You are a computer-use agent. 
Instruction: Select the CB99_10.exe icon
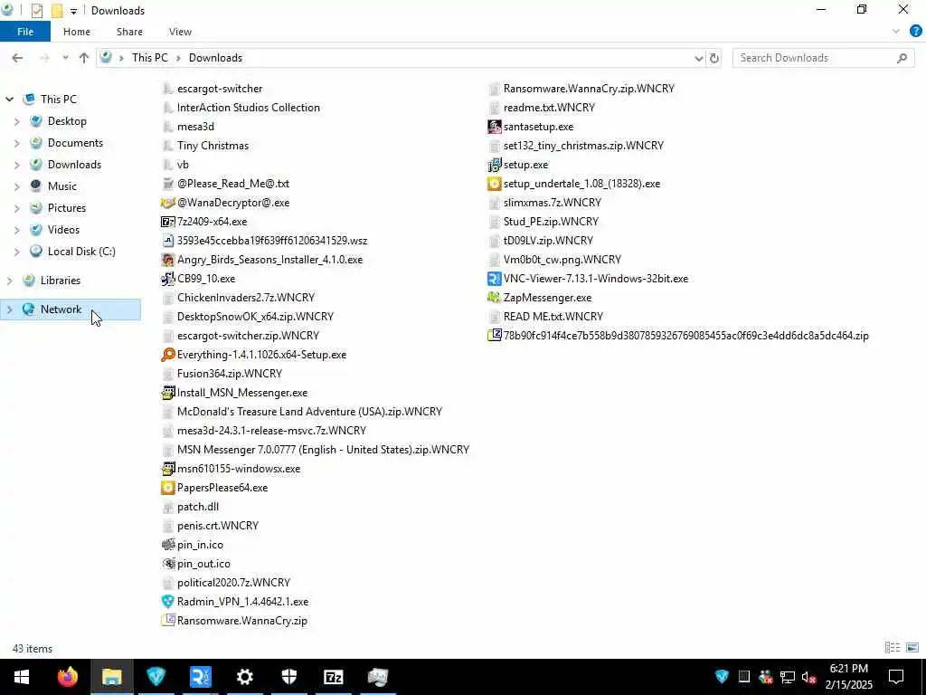pyautogui.click(x=167, y=279)
